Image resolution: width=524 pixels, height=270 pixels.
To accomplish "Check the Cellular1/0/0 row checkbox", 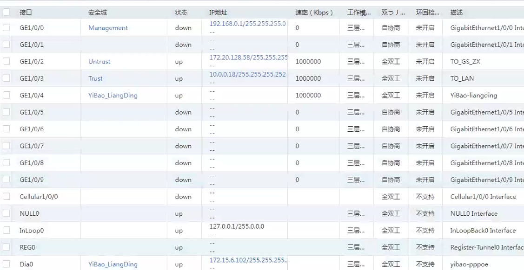I will click(7, 197).
